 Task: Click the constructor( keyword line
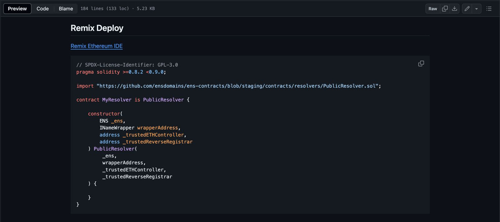[105, 114]
